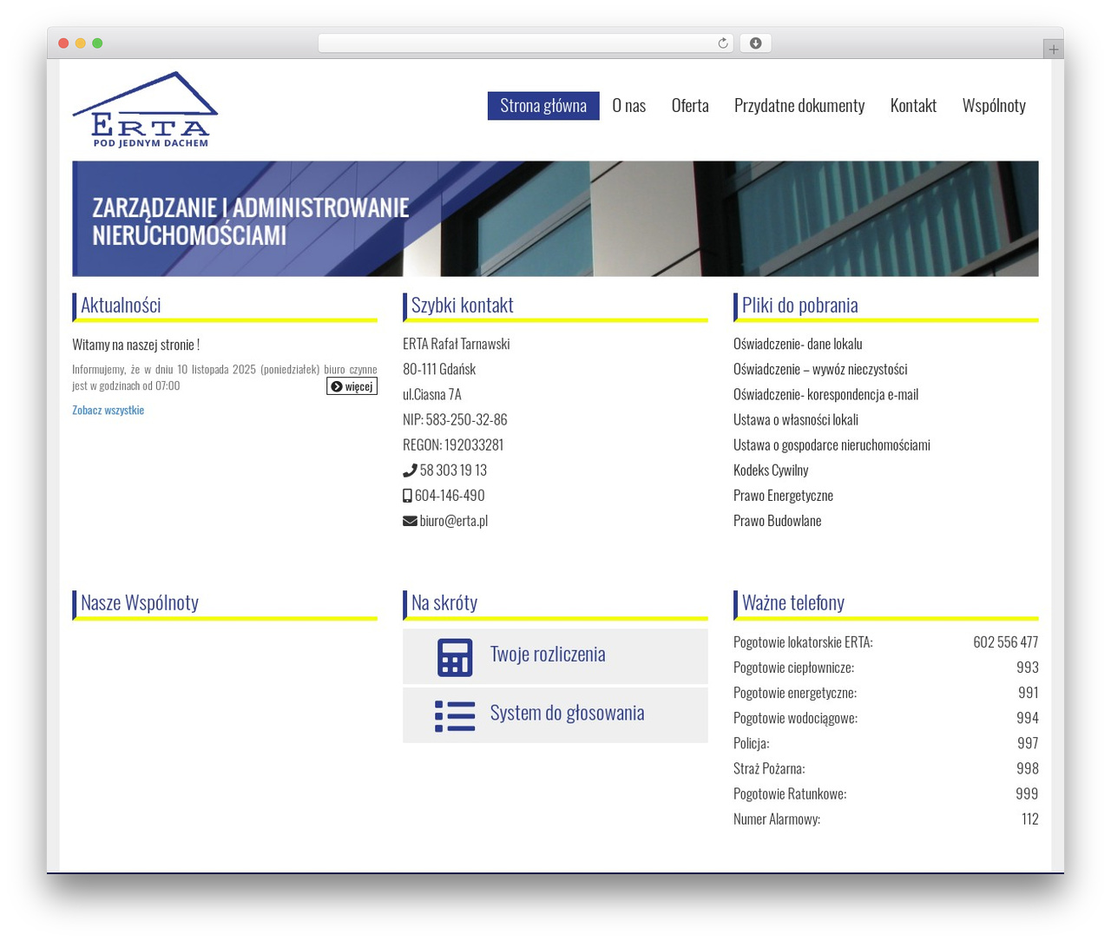Click the browser address bar
1111x941 pixels.
point(526,43)
